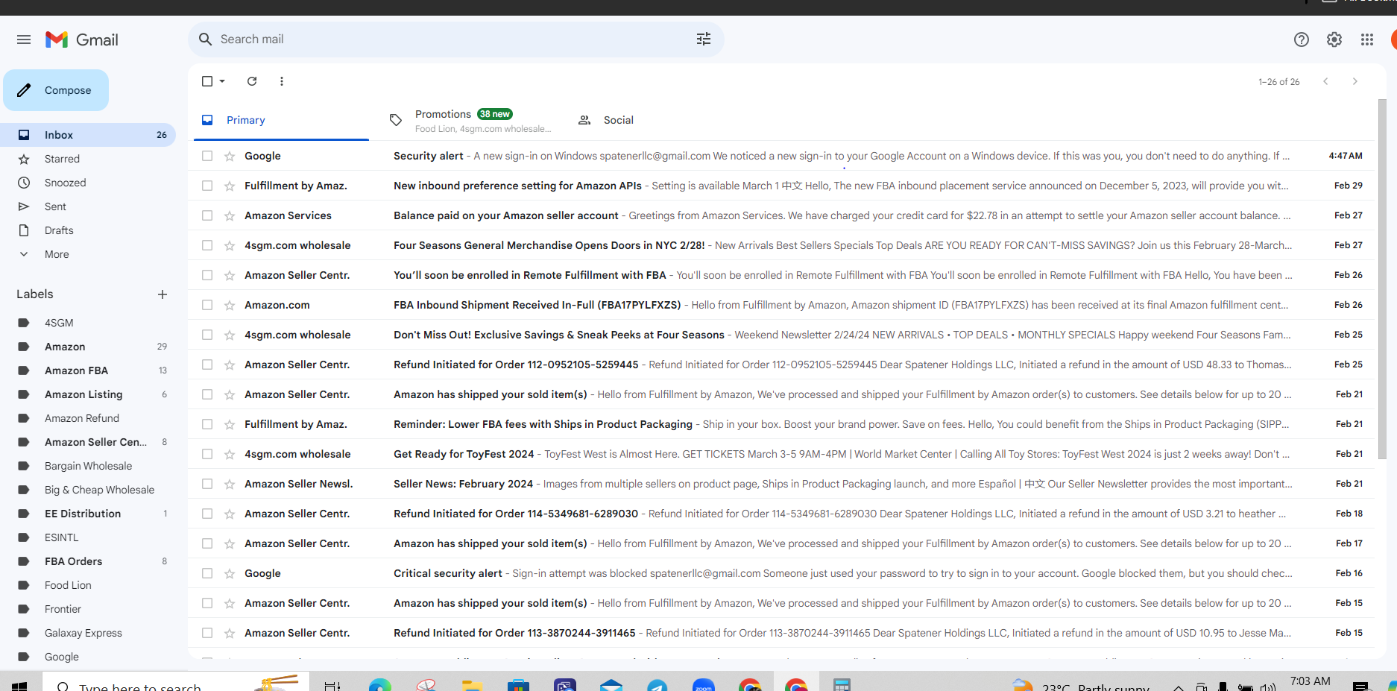Open the calculator icon in the taskbar
The width and height of the screenshot is (1397, 691).
842,685
